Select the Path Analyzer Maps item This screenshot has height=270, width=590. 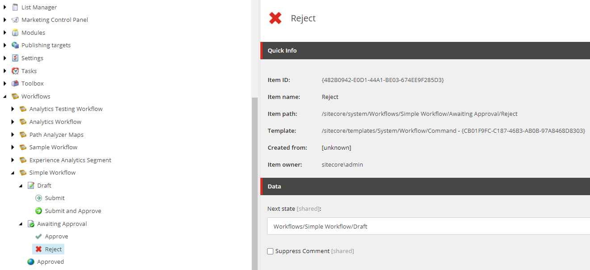coord(56,135)
